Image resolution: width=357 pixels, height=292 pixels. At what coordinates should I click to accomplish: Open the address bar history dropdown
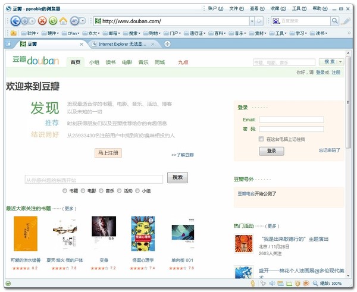(x=252, y=21)
